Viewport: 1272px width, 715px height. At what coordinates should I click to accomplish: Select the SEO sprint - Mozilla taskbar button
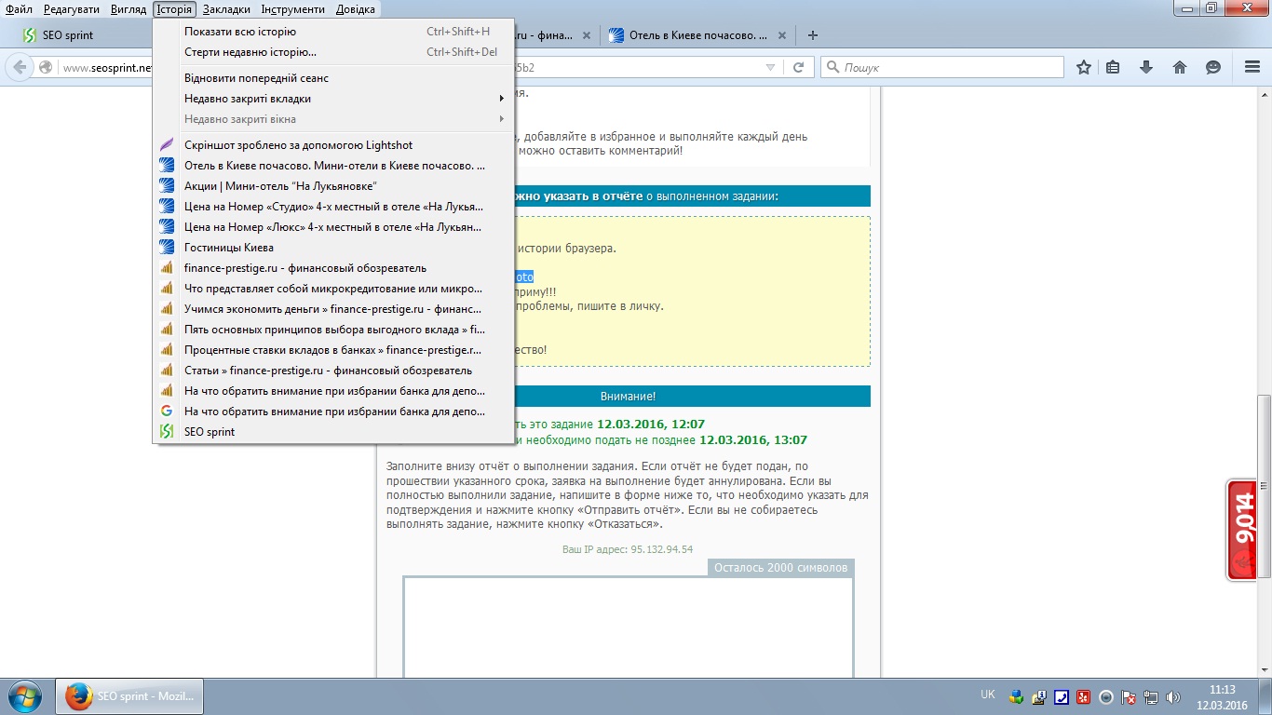click(130, 696)
